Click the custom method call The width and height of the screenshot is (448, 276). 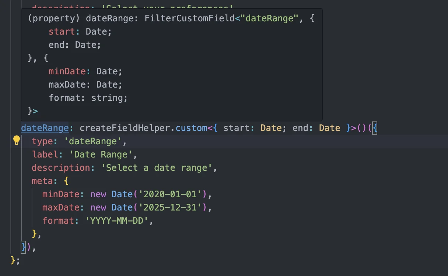[x=192, y=128]
